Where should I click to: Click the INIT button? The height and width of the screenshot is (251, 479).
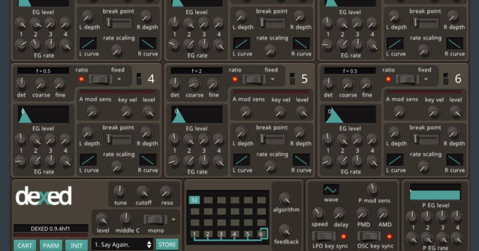pyautogui.click(x=76, y=246)
